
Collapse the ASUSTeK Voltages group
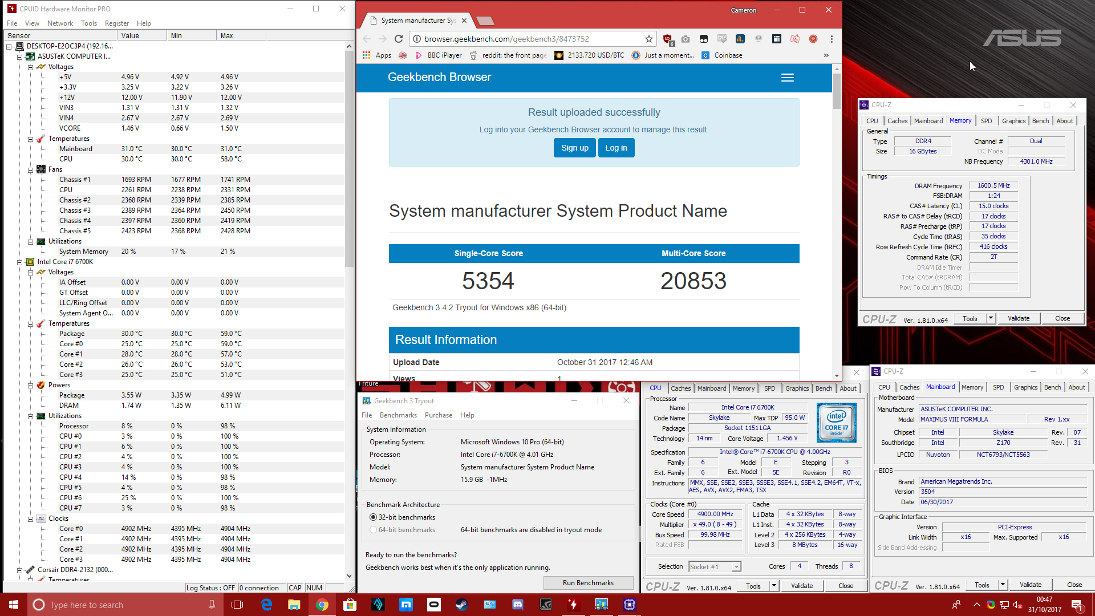30,67
